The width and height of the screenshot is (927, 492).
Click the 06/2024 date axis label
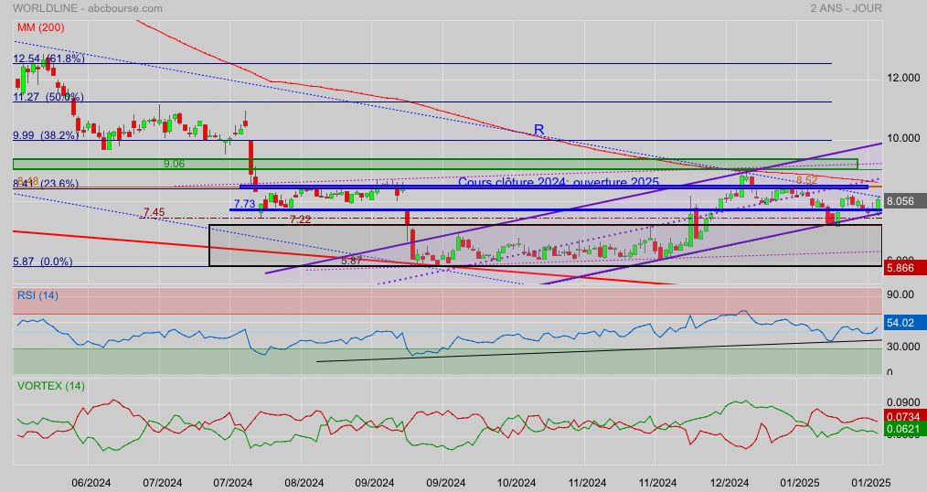point(91,483)
